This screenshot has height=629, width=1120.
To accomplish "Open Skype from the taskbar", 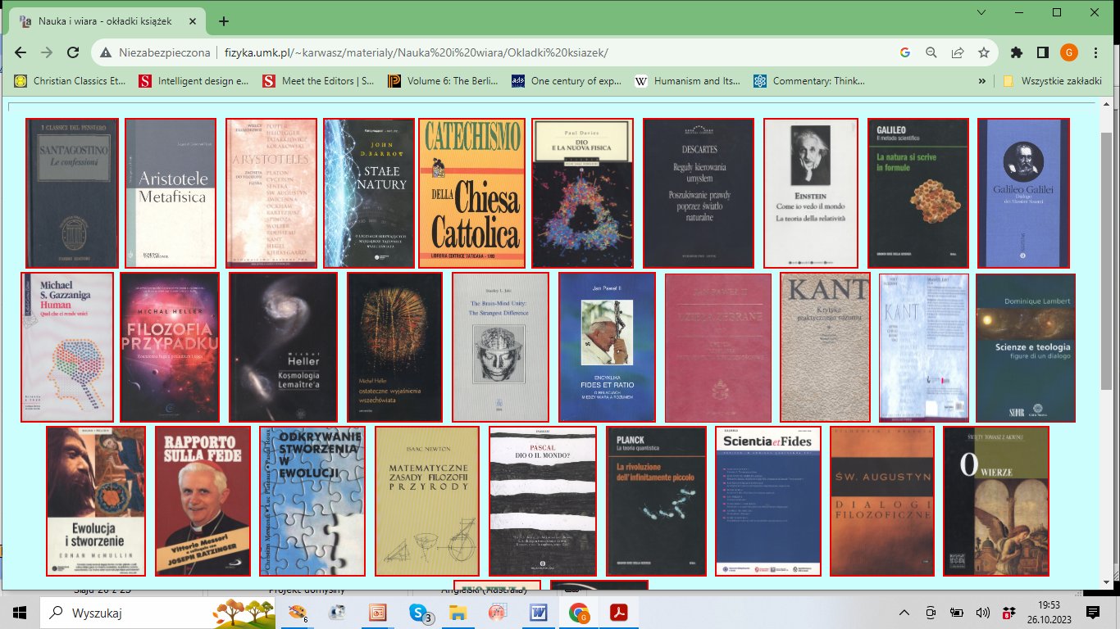I will tap(420, 612).
